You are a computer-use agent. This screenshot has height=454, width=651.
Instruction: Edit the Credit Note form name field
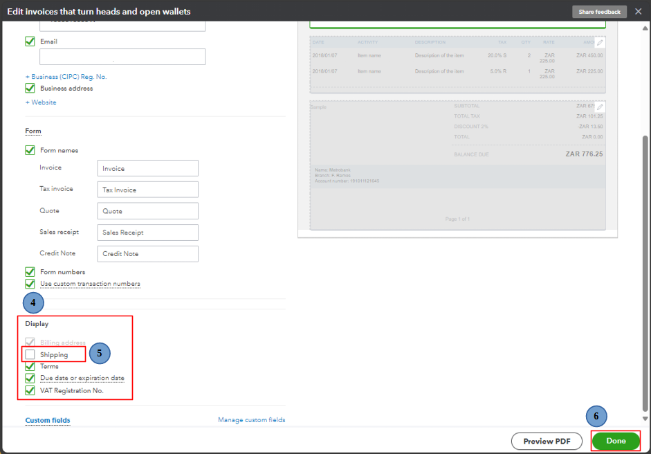[x=148, y=254]
